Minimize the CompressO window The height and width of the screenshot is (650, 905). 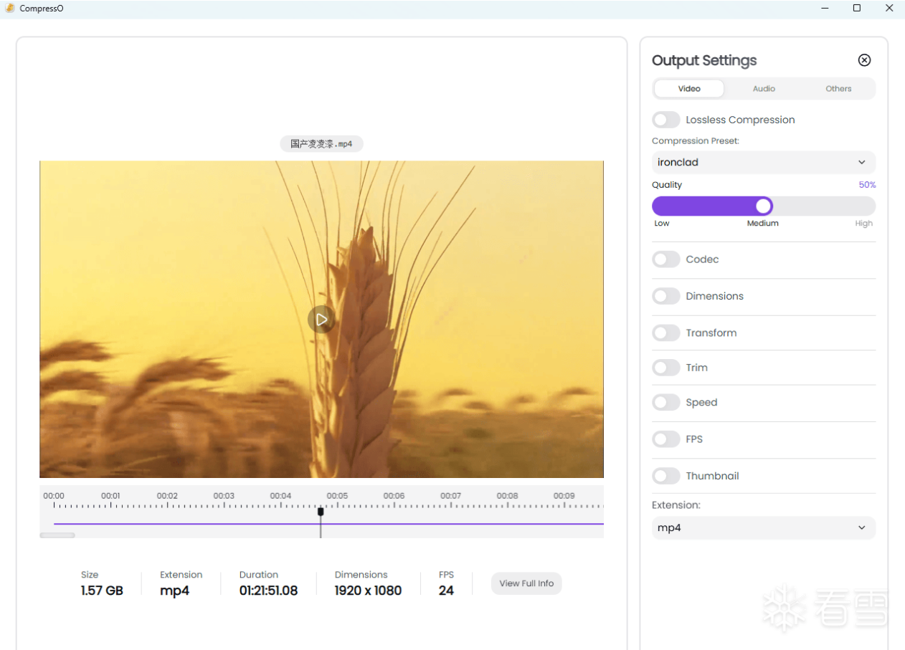click(x=825, y=8)
